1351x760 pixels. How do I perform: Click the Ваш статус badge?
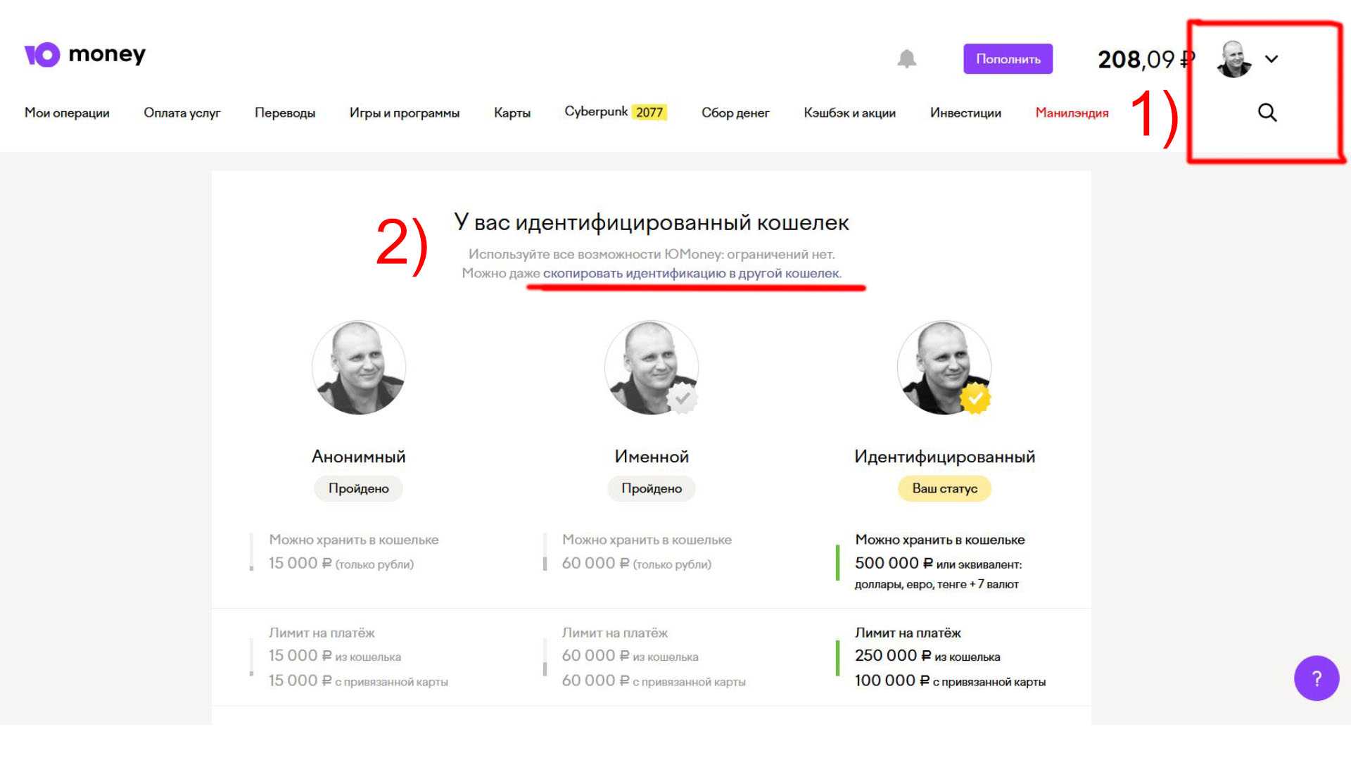[x=944, y=488]
